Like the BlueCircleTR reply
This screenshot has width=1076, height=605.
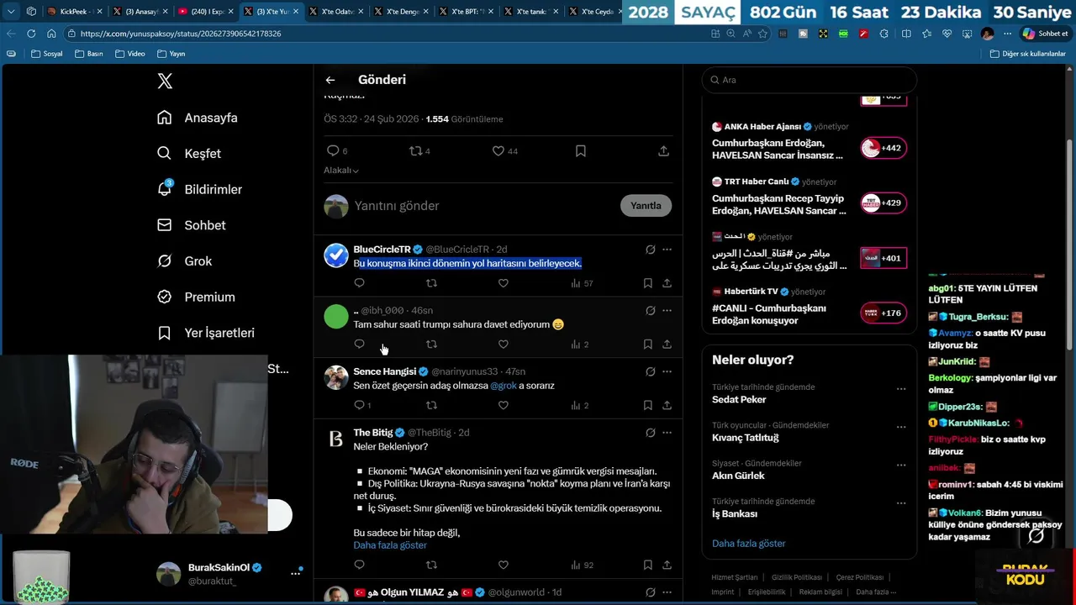click(x=504, y=283)
